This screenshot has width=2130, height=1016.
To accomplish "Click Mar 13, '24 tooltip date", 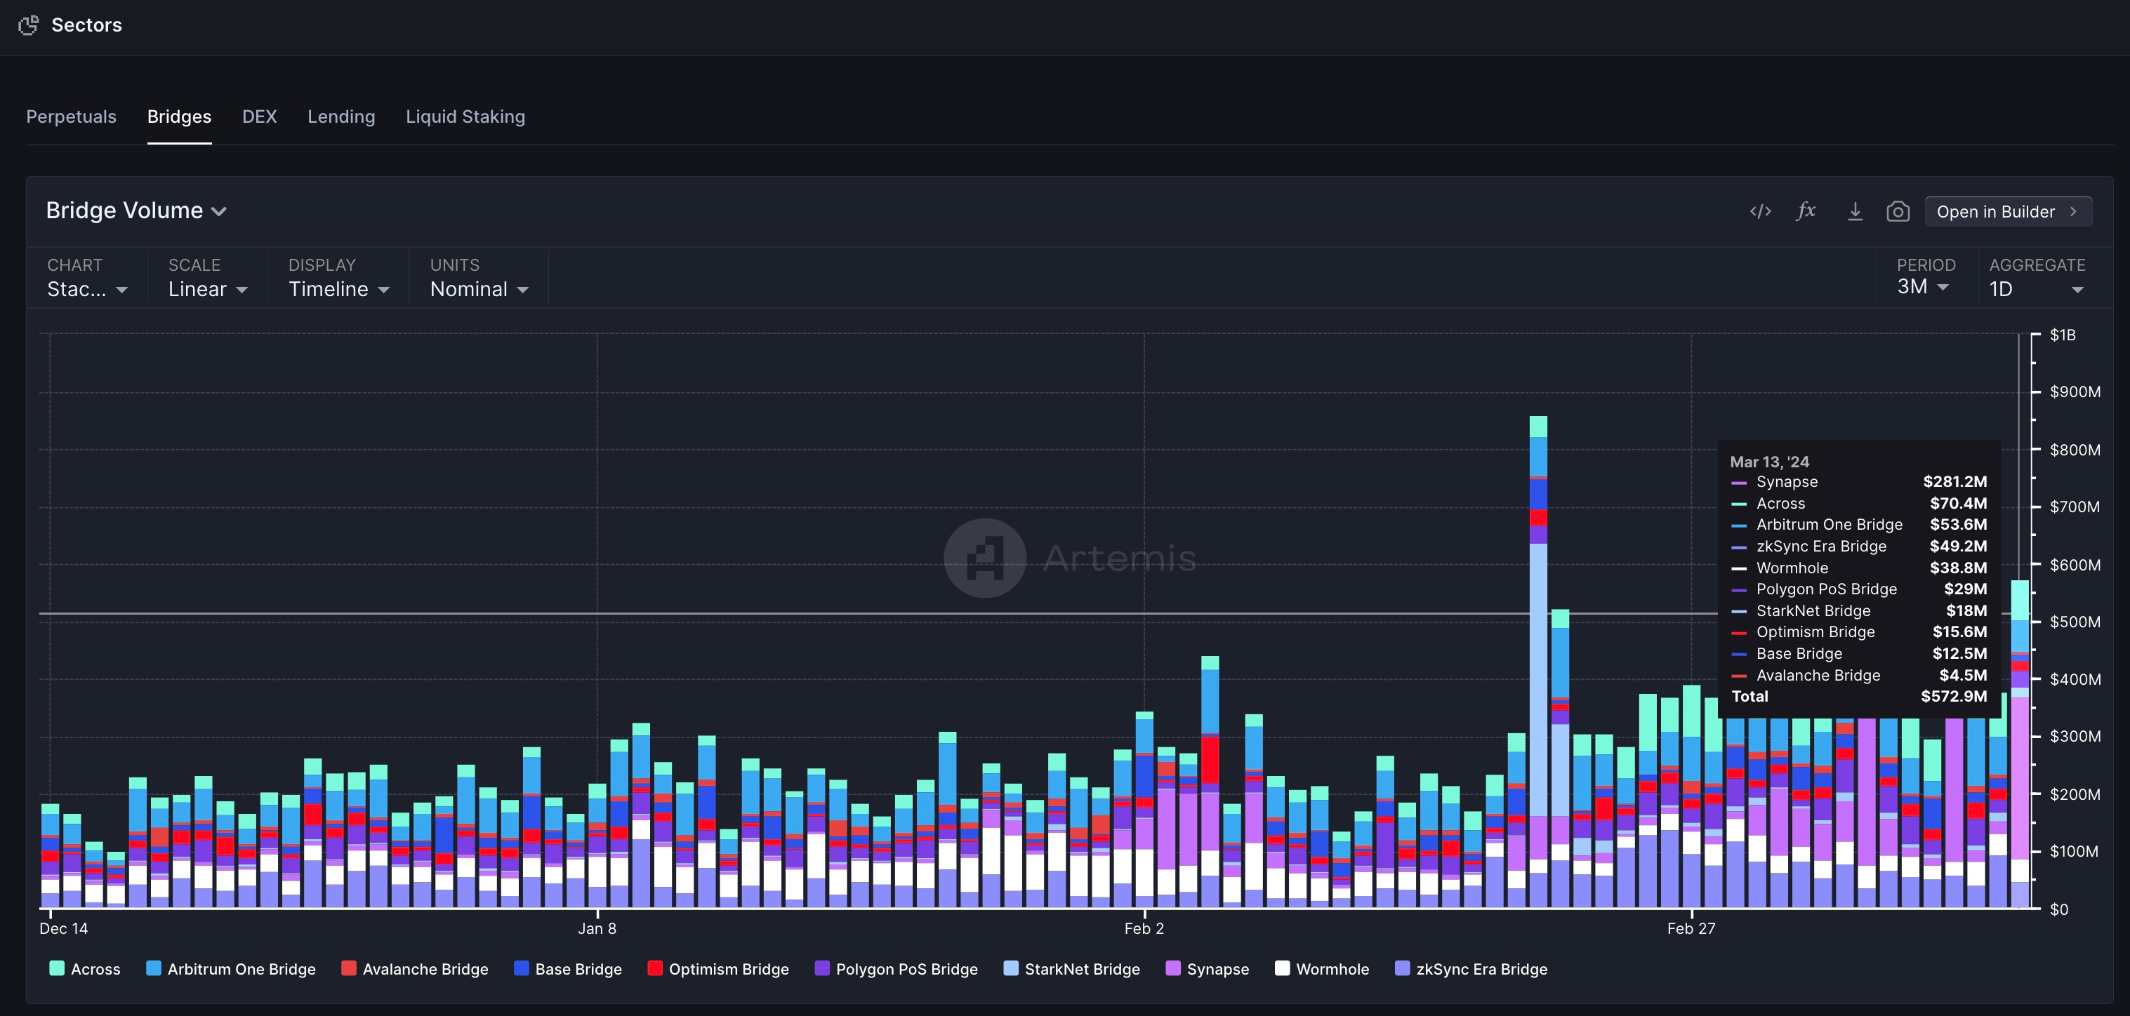I will point(1769,462).
